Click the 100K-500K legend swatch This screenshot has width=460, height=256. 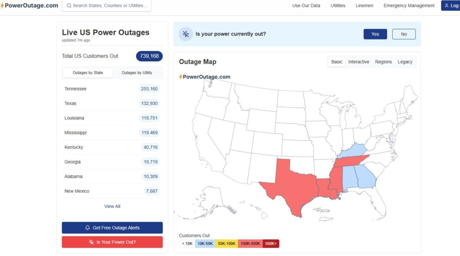tap(250, 243)
